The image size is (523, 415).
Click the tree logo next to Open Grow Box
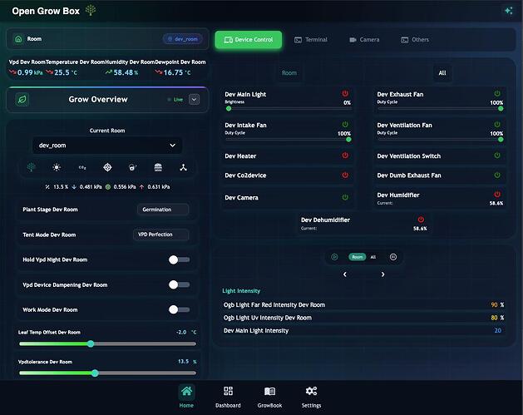tap(91, 10)
